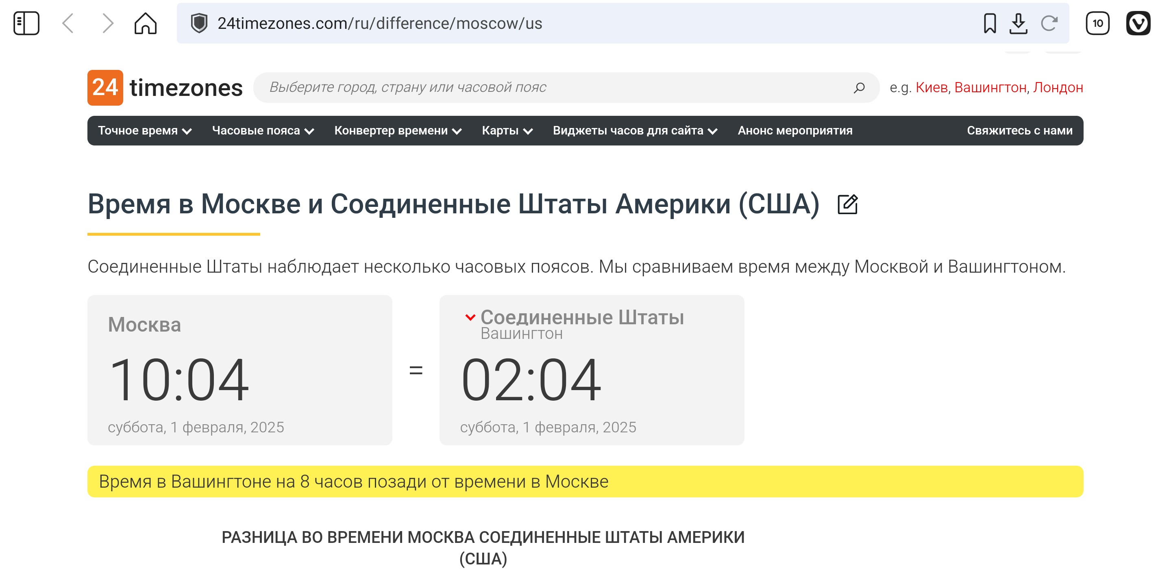Viewport: 1171px width, 575px height.
Task: Open the Анонс мероприятия menu item
Action: coord(794,131)
